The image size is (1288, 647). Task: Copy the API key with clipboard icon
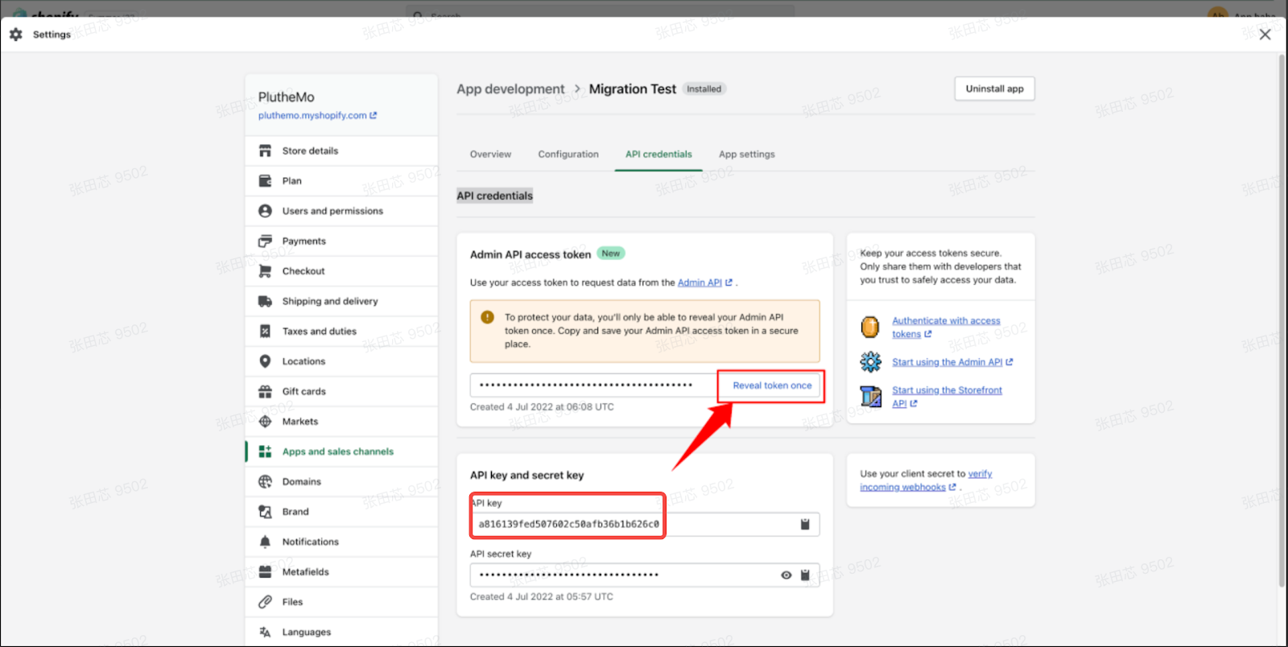point(805,525)
